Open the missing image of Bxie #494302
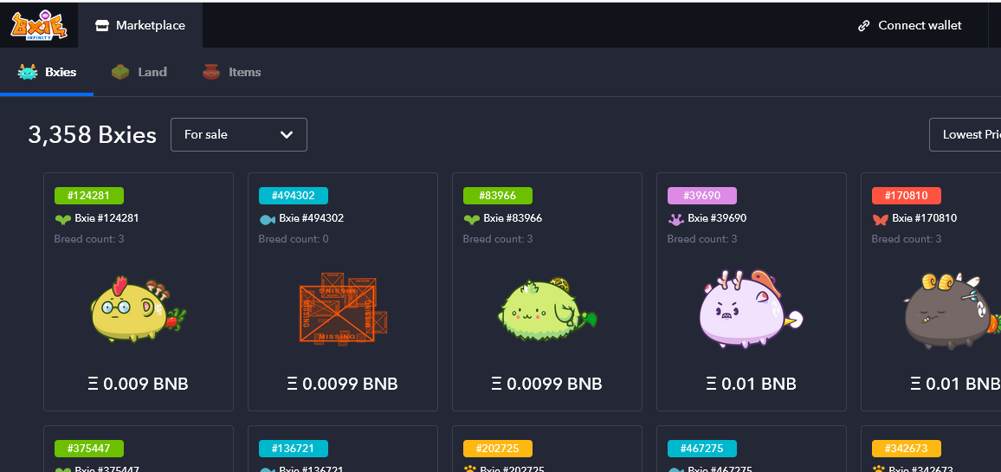The image size is (1001, 472). pos(343,307)
